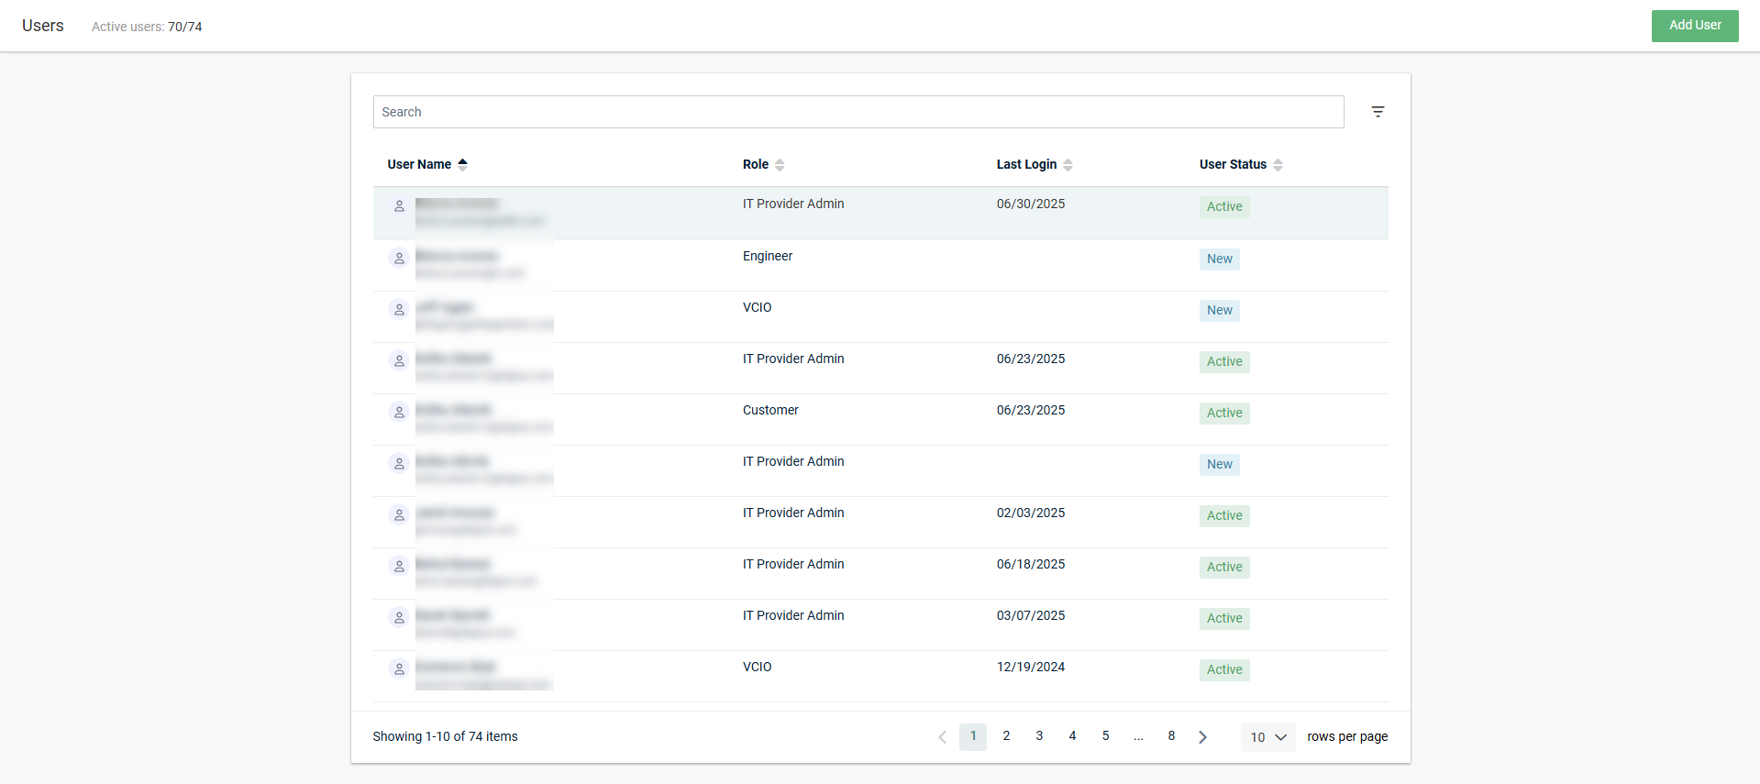
Task: Go to page 2 of users
Action: (x=1006, y=736)
